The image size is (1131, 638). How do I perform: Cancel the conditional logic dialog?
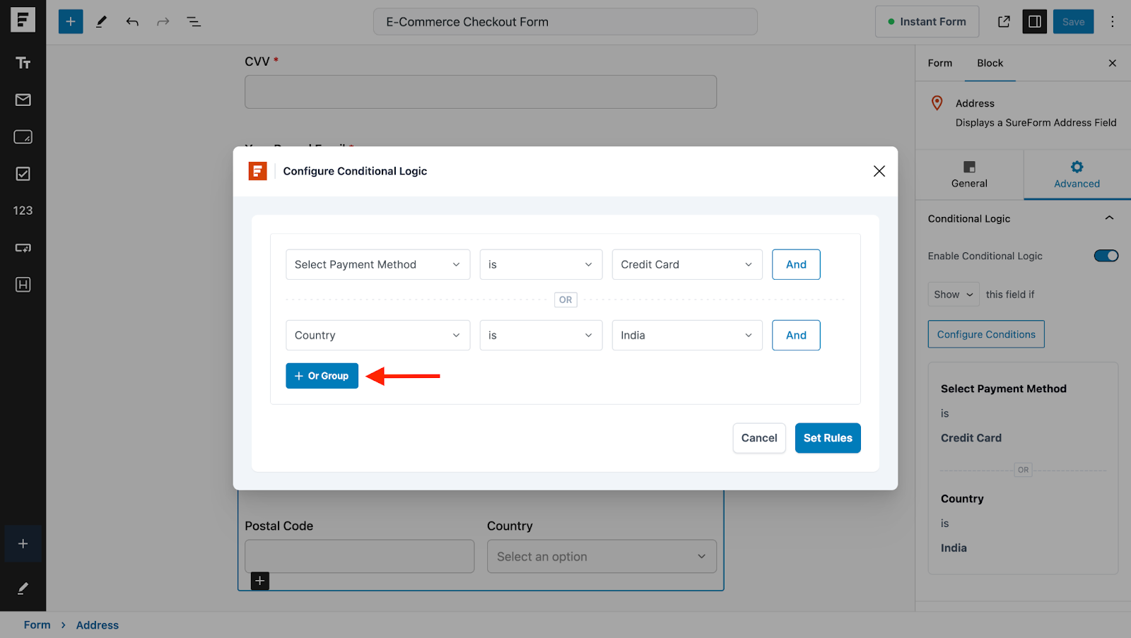coord(758,438)
